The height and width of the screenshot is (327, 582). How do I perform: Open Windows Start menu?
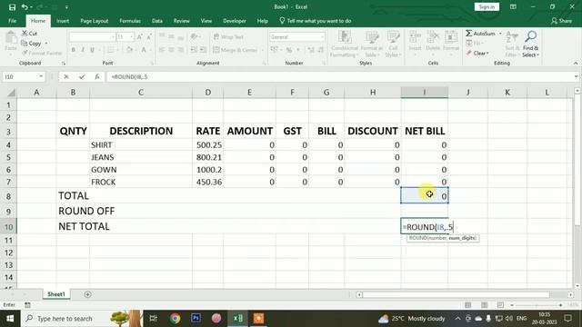tap(10, 319)
